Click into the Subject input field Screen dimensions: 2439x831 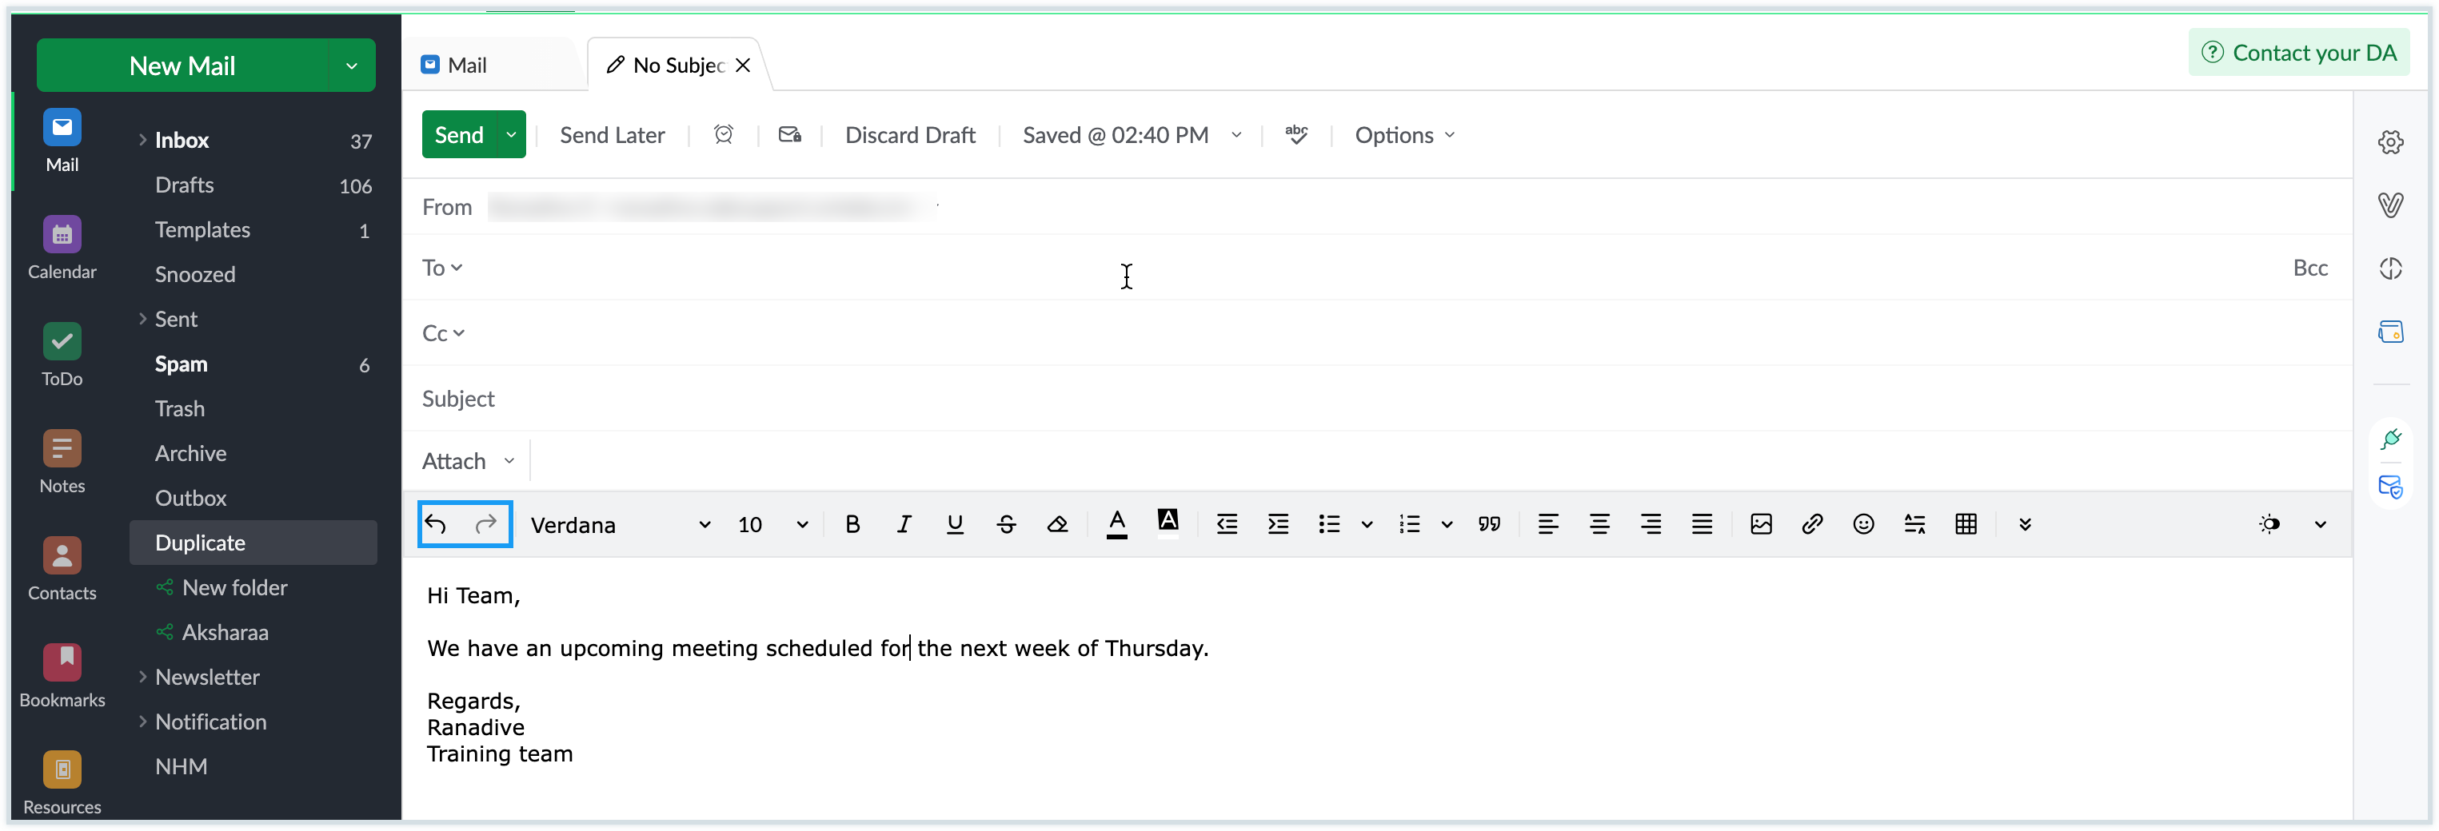pos(1326,399)
